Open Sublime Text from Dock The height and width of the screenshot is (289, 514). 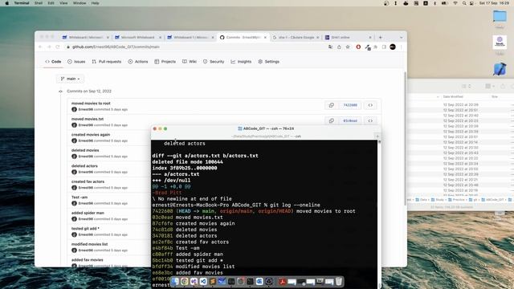(212, 282)
